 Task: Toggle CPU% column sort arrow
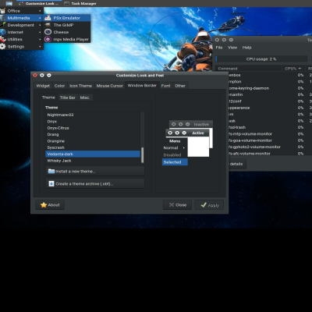pyautogui.click(x=300, y=69)
